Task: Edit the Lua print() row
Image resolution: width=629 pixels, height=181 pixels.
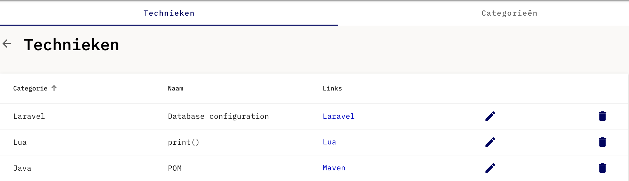Action: pos(490,142)
